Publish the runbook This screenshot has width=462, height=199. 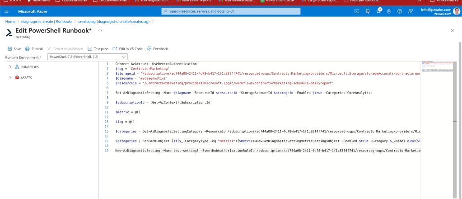pos(34,49)
